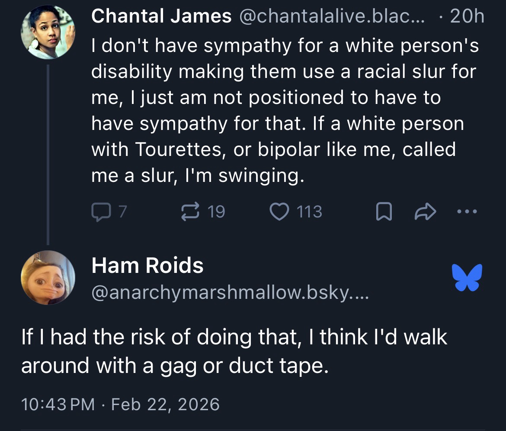Open the three-dot more options menu

coord(469,212)
